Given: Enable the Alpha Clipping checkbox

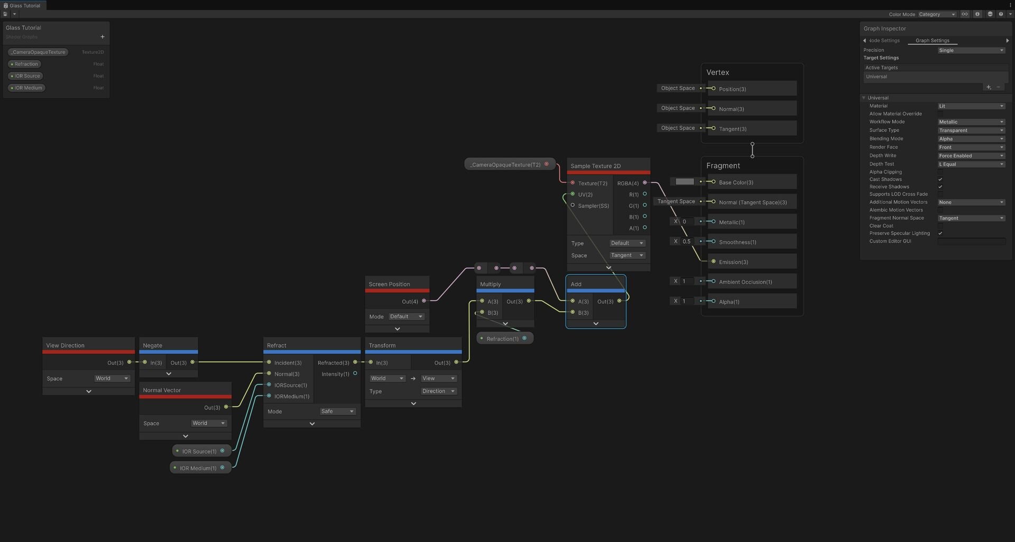Looking at the screenshot, I should click(x=940, y=172).
